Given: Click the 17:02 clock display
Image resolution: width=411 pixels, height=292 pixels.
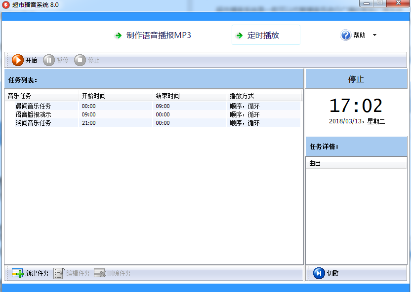Looking at the screenshot, I should [356, 106].
